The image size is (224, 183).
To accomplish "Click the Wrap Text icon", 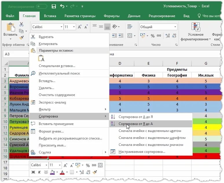I will tap(130, 26).
